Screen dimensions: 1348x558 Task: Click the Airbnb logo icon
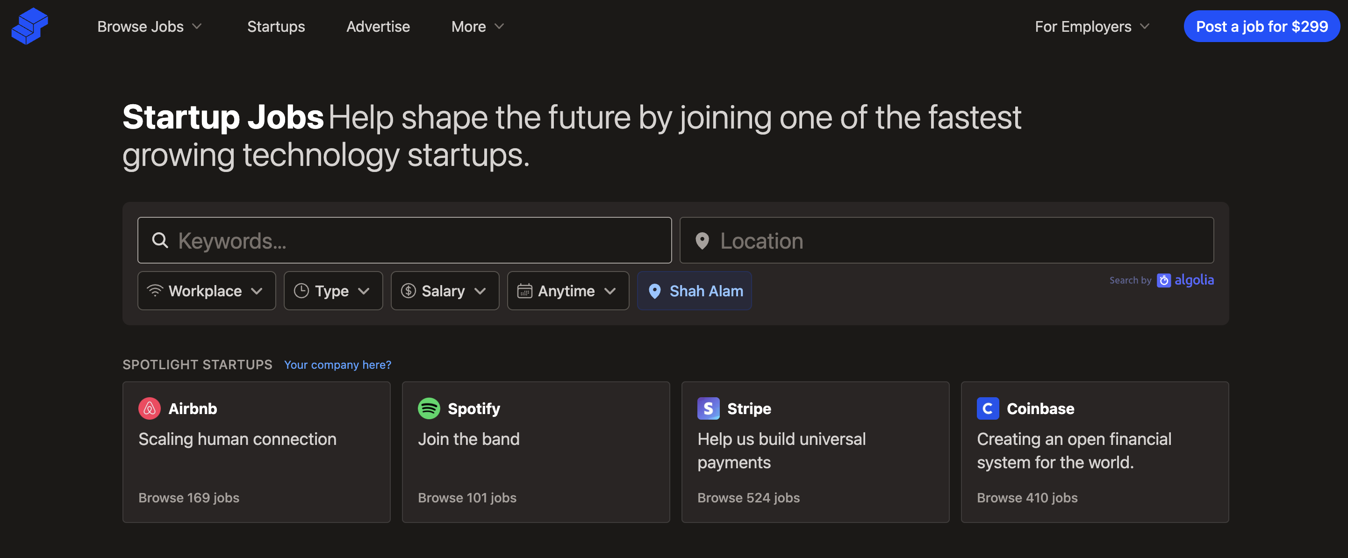click(x=149, y=408)
